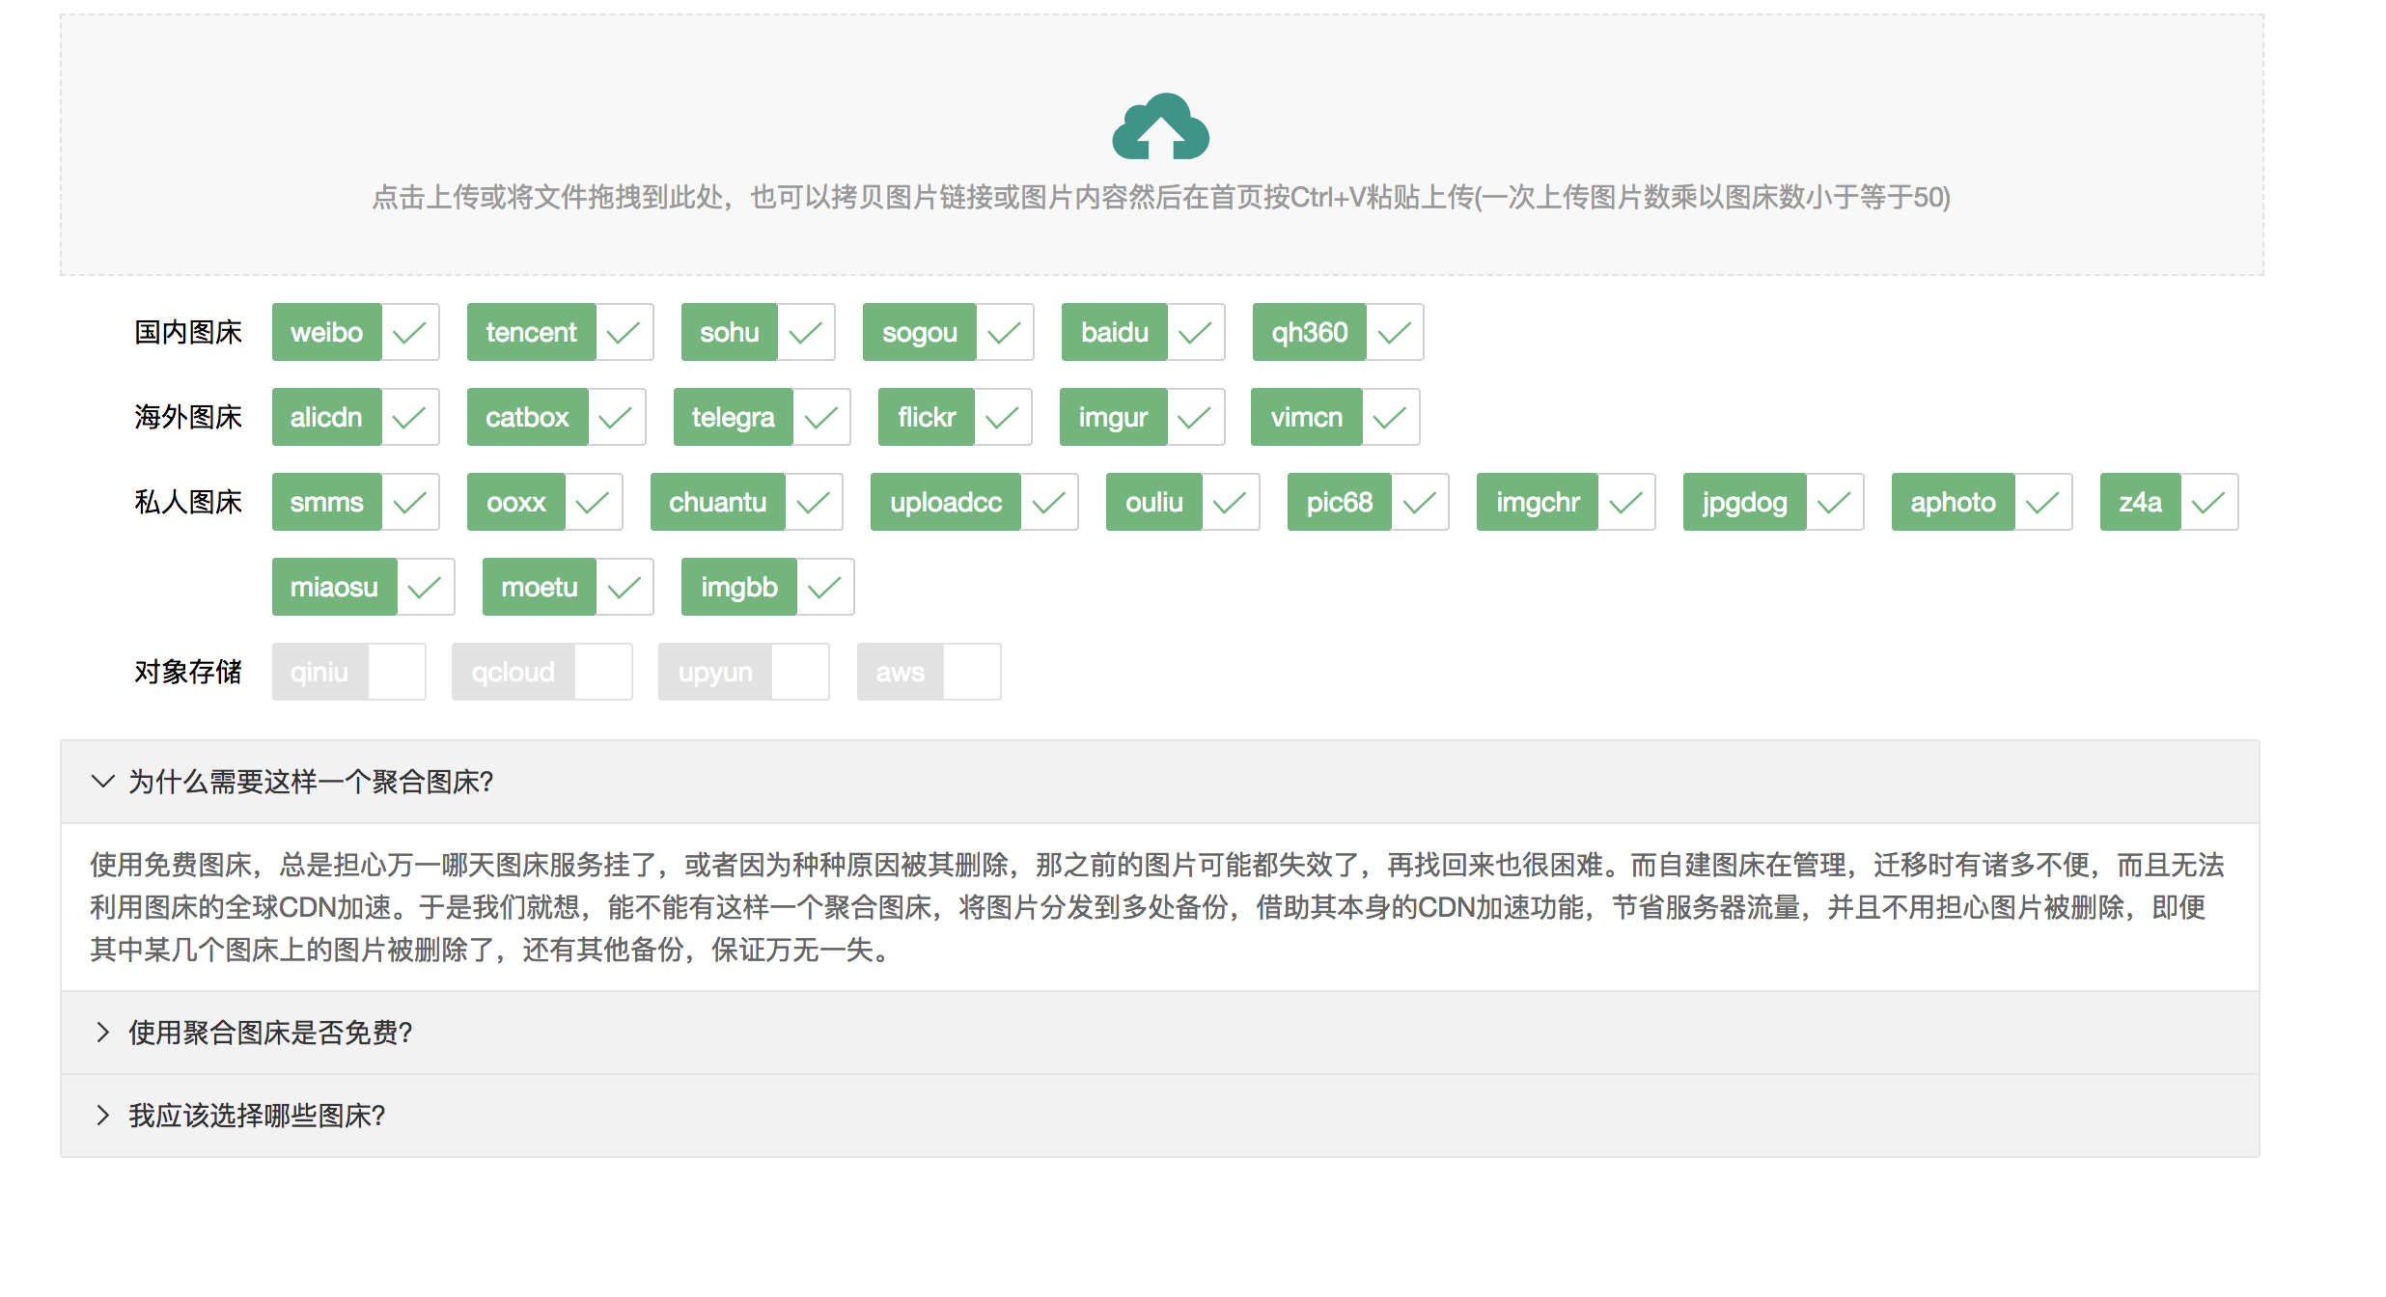Click the cloud upload icon
Image resolution: width=2386 pixels, height=1297 pixels.
1160,126
